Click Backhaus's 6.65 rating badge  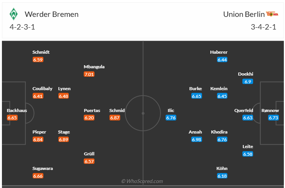coord(12,118)
